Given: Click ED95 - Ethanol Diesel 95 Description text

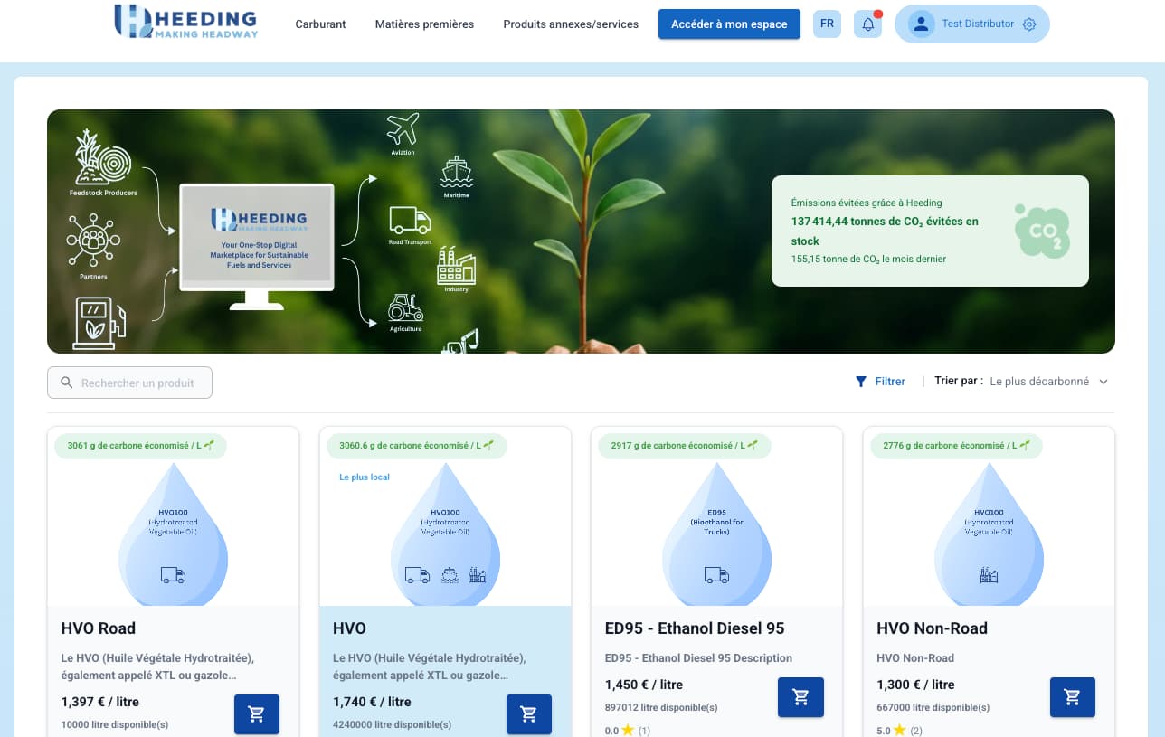Looking at the screenshot, I should [698, 658].
